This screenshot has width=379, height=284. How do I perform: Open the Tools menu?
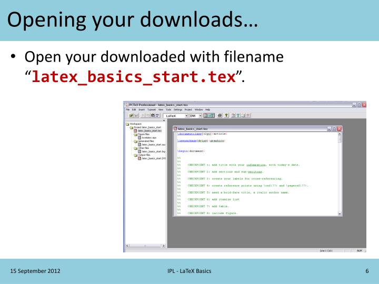click(x=168, y=109)
